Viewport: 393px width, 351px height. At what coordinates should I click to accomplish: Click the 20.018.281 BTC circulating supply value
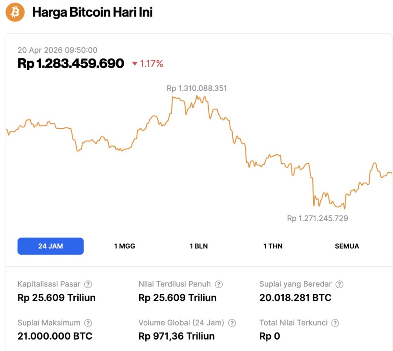[x=295, y=298]
